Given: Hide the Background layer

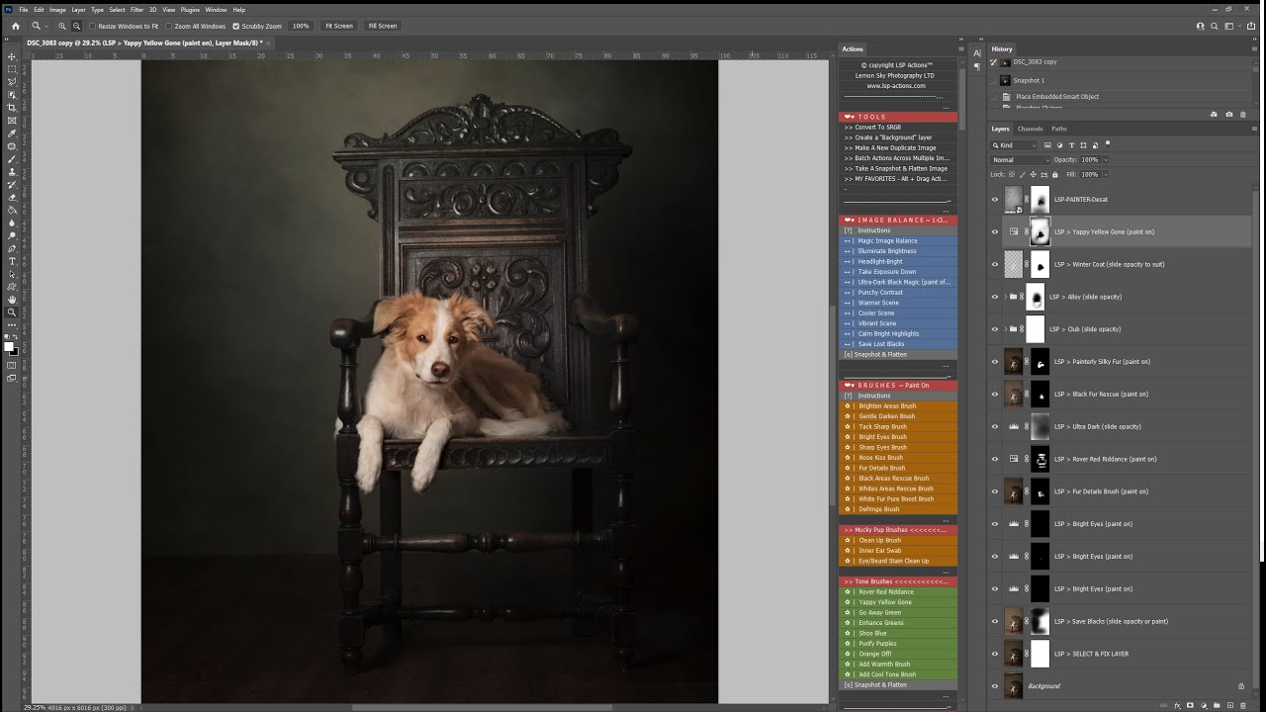Looking at the screenshot, I should [995, 686].
